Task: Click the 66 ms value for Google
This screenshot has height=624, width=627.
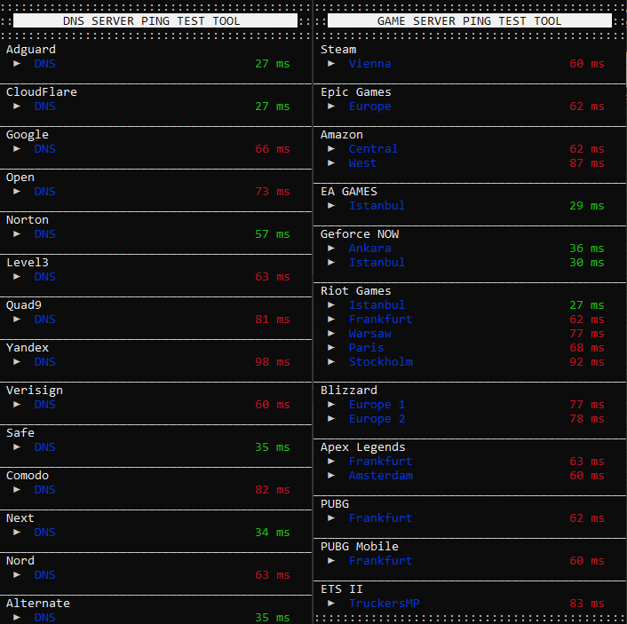Action: pyautogui.click(x=273, y=149)
